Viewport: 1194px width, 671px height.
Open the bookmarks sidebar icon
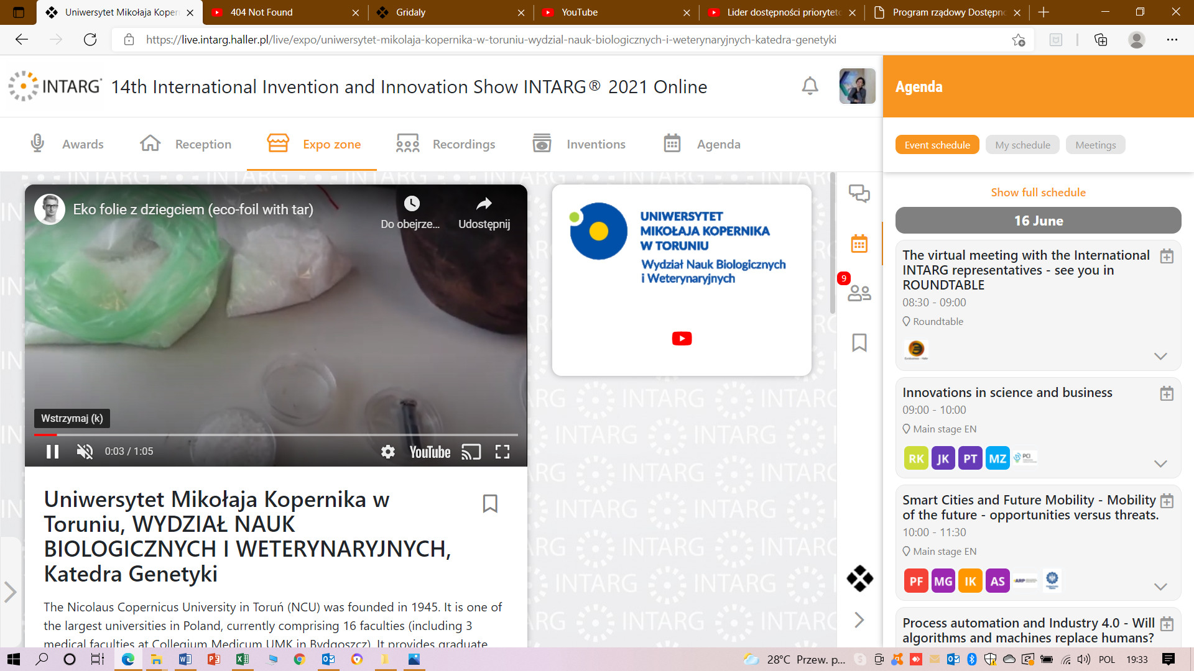(x=859, y=342)
